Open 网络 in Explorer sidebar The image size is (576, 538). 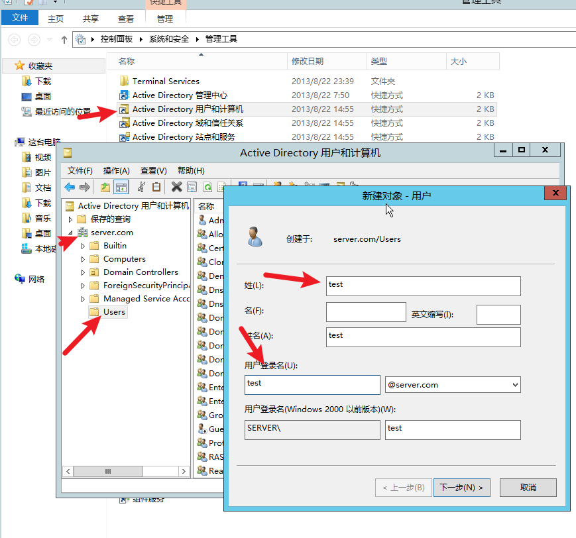(30, 279)
